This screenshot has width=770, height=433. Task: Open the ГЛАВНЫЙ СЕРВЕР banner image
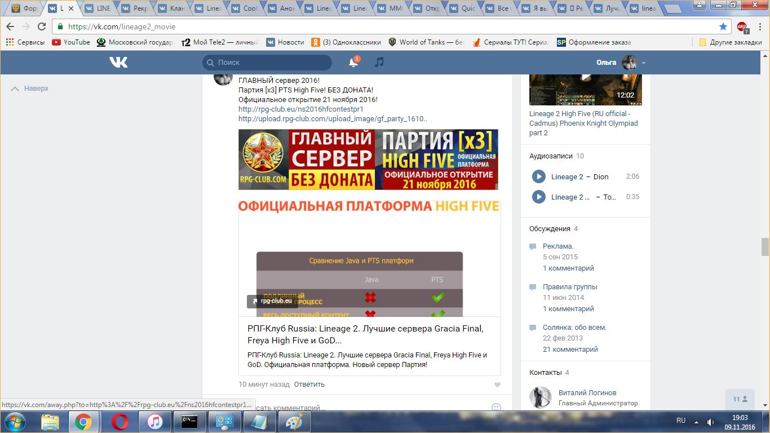coord(368,160)
